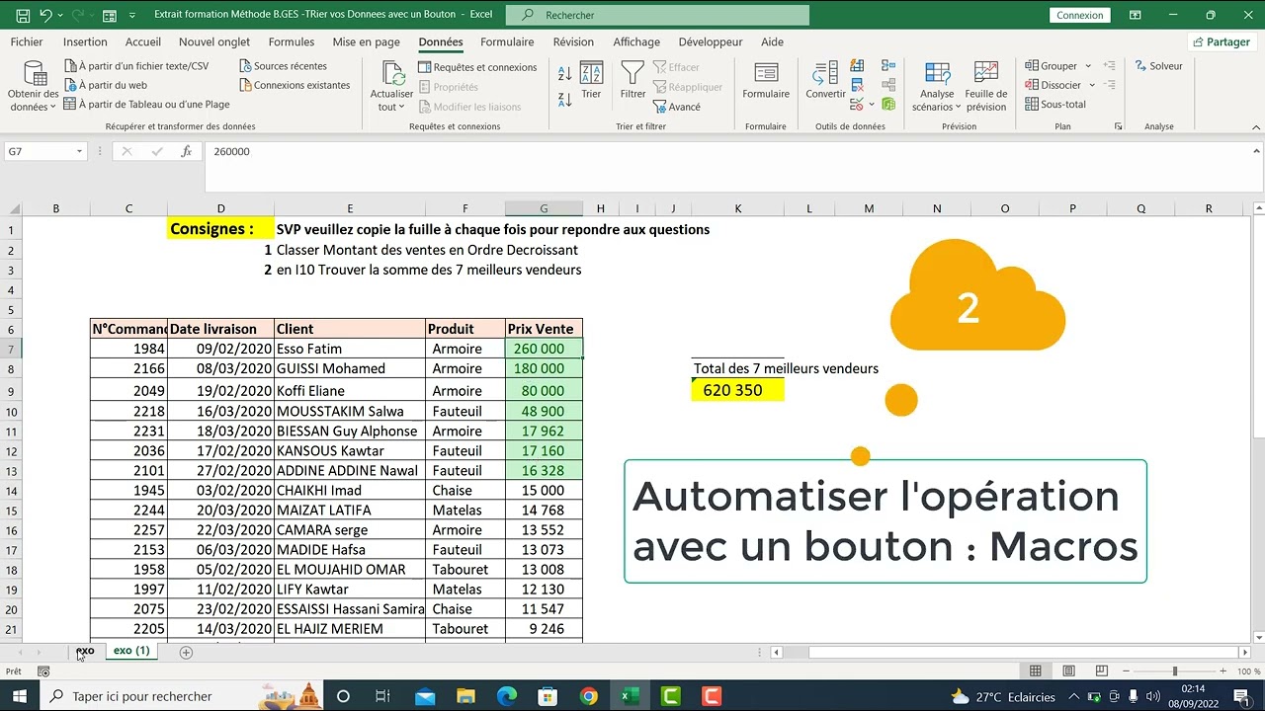
Task: Open the Grouper dropdown arrow
Action: click(1088, 66)
